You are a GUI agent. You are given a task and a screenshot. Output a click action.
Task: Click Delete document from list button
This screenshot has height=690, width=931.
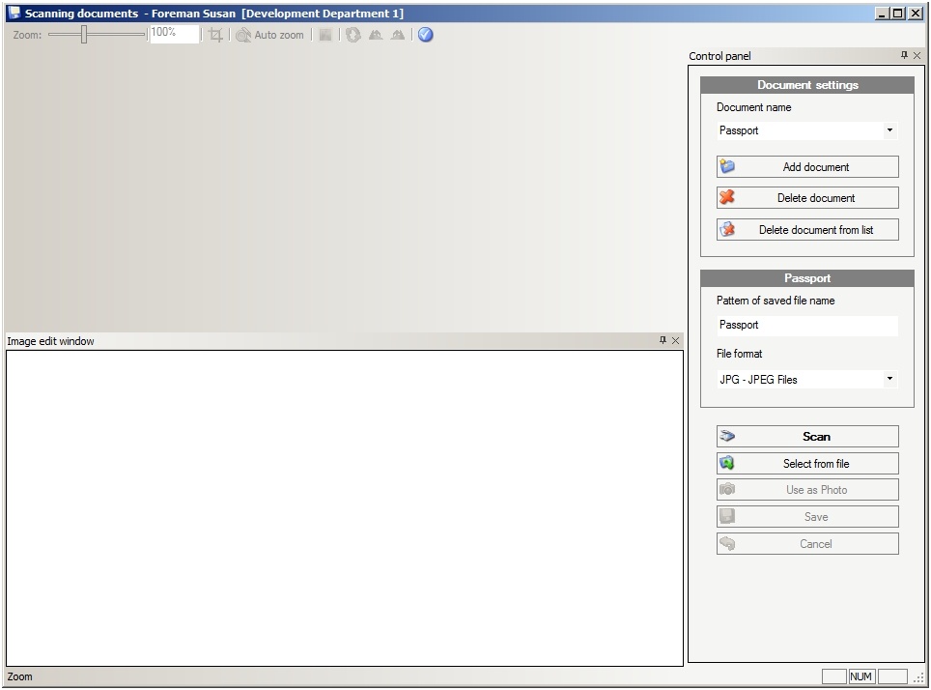[x=807, y=230]
